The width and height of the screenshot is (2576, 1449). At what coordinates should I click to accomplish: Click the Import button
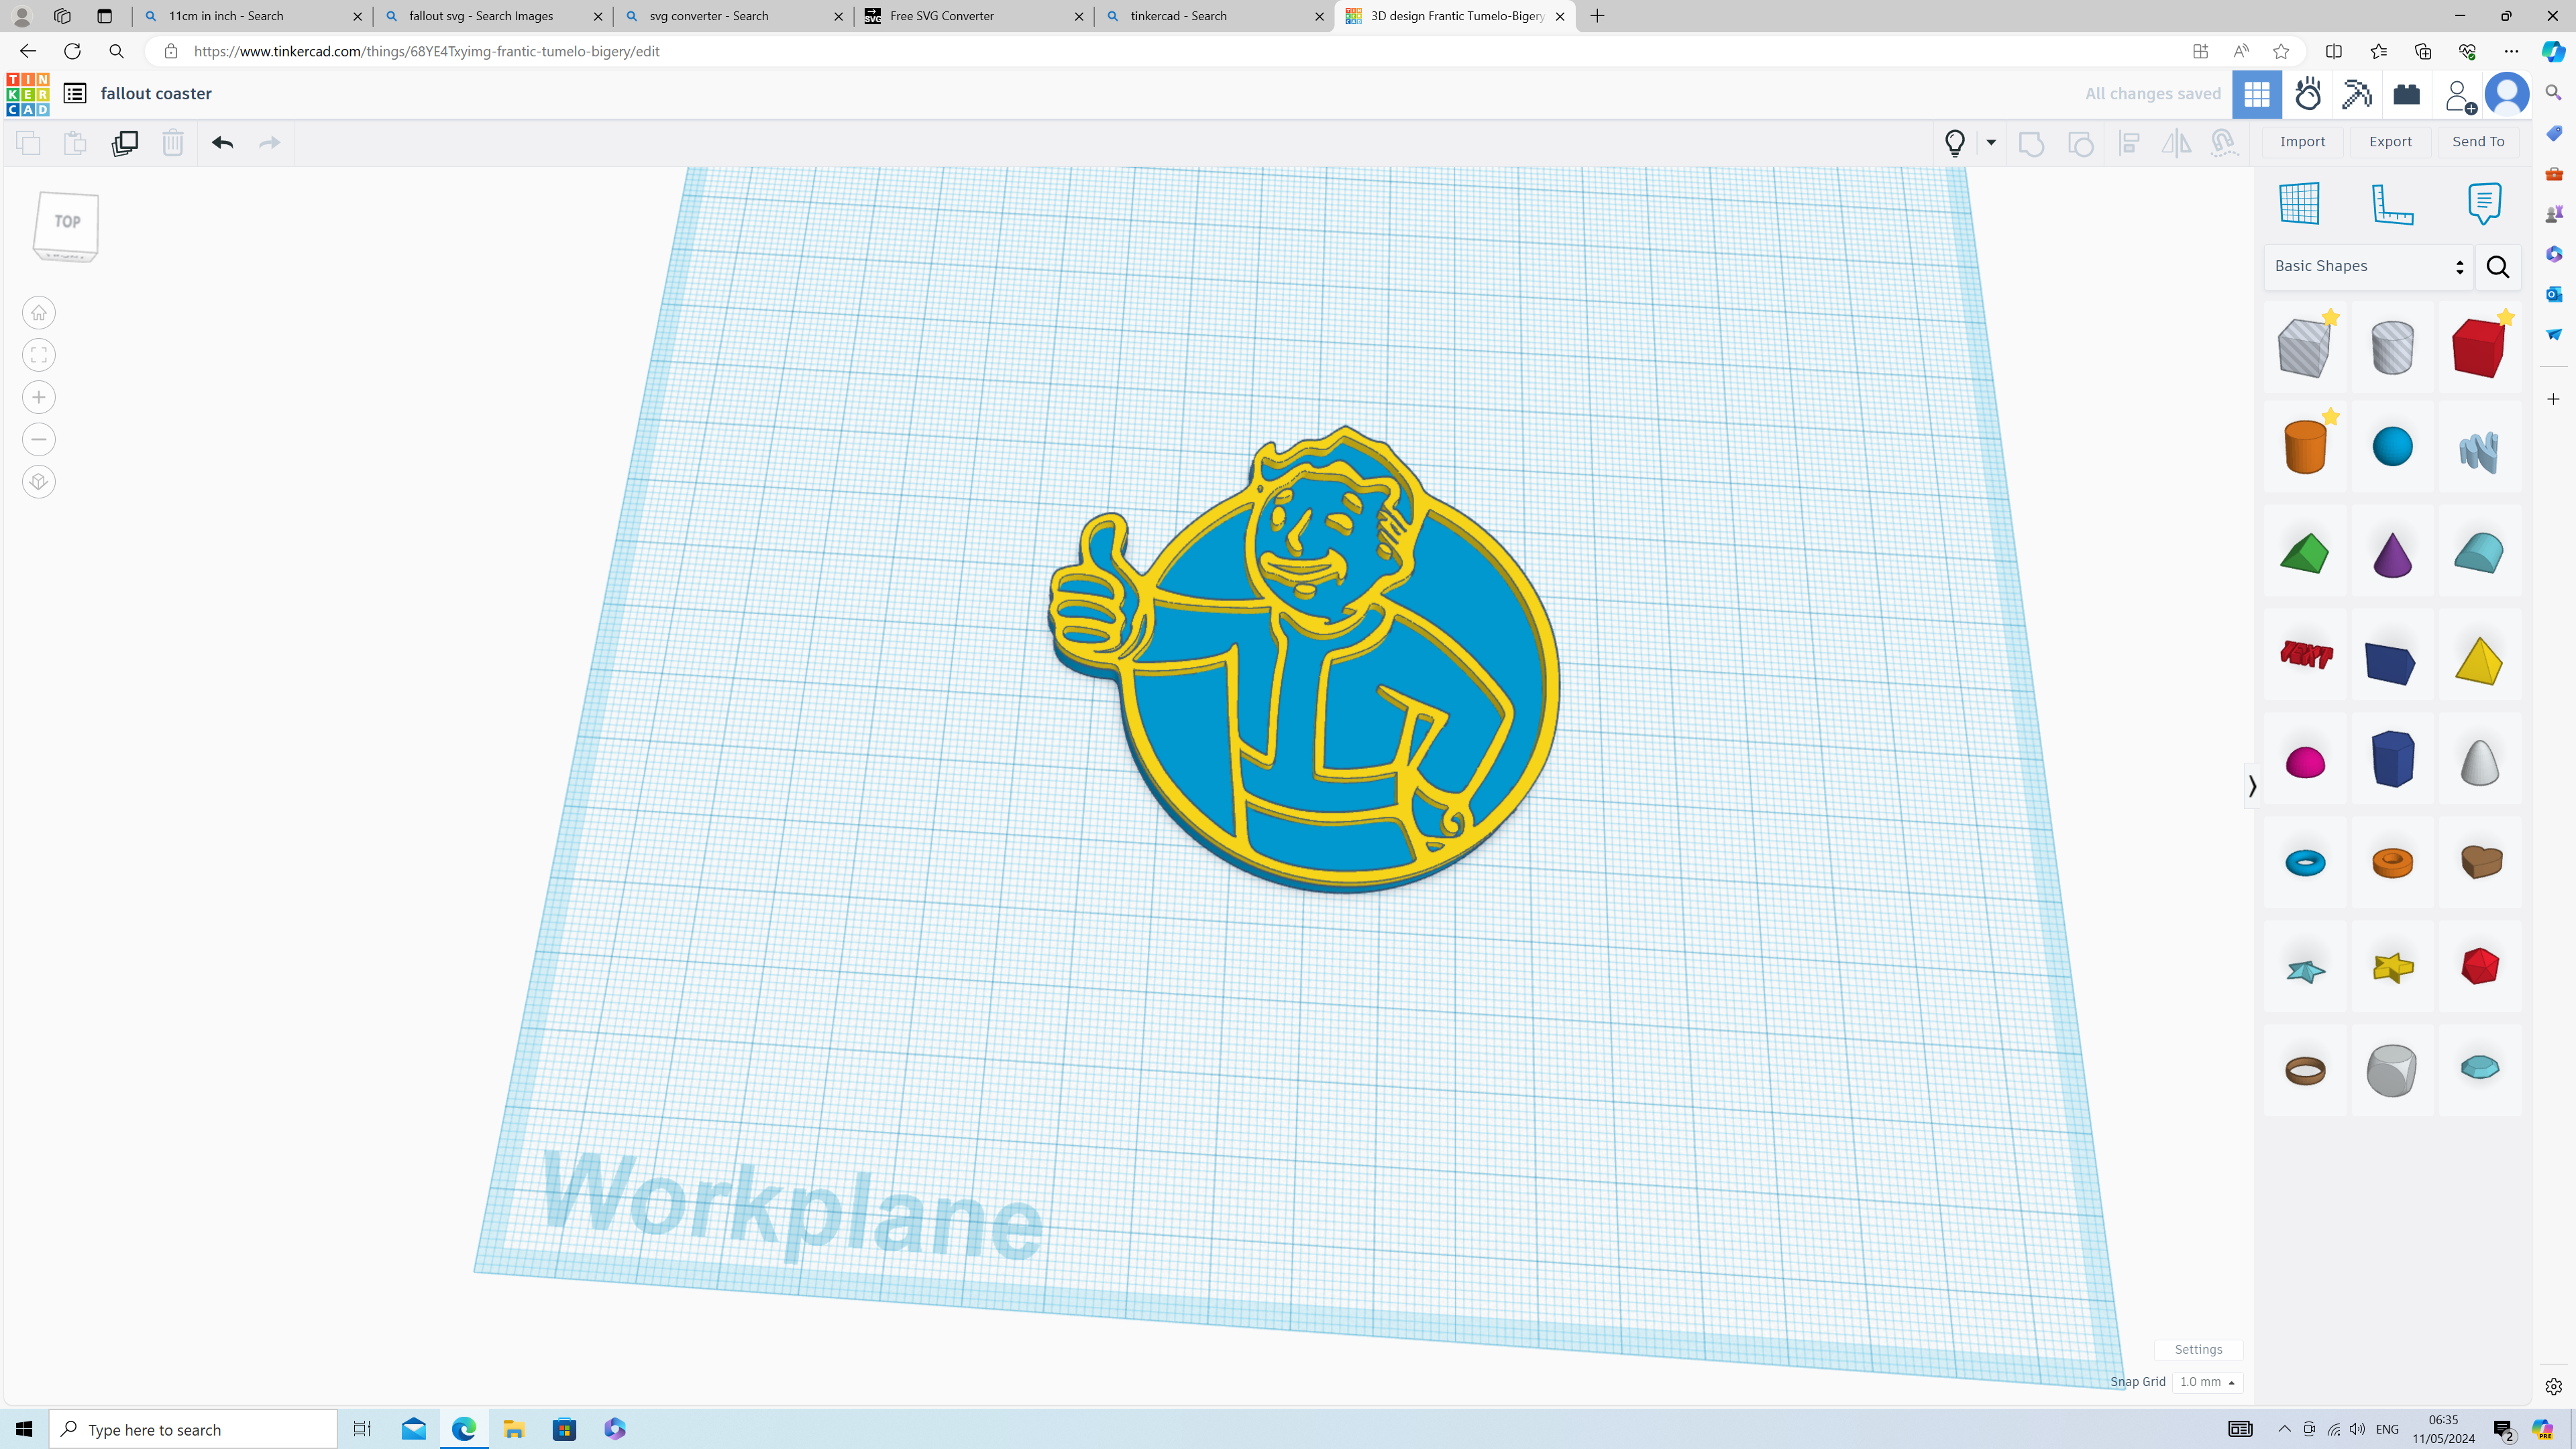coord(2302,142)
